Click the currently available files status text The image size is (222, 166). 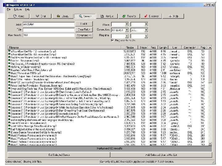pos(137,162)
